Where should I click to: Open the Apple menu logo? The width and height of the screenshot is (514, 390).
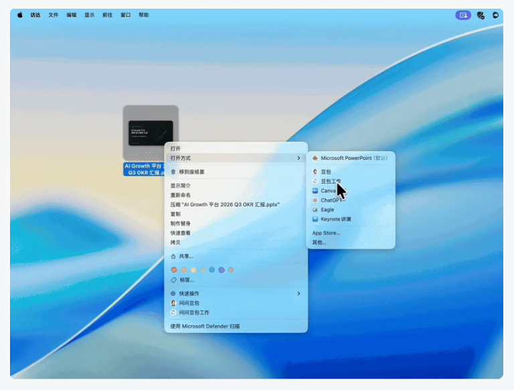20,15
